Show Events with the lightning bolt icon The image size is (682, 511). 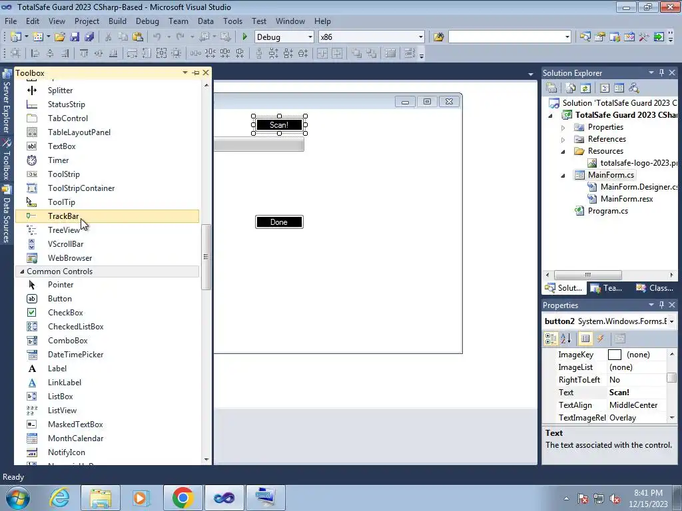[600, 339]
